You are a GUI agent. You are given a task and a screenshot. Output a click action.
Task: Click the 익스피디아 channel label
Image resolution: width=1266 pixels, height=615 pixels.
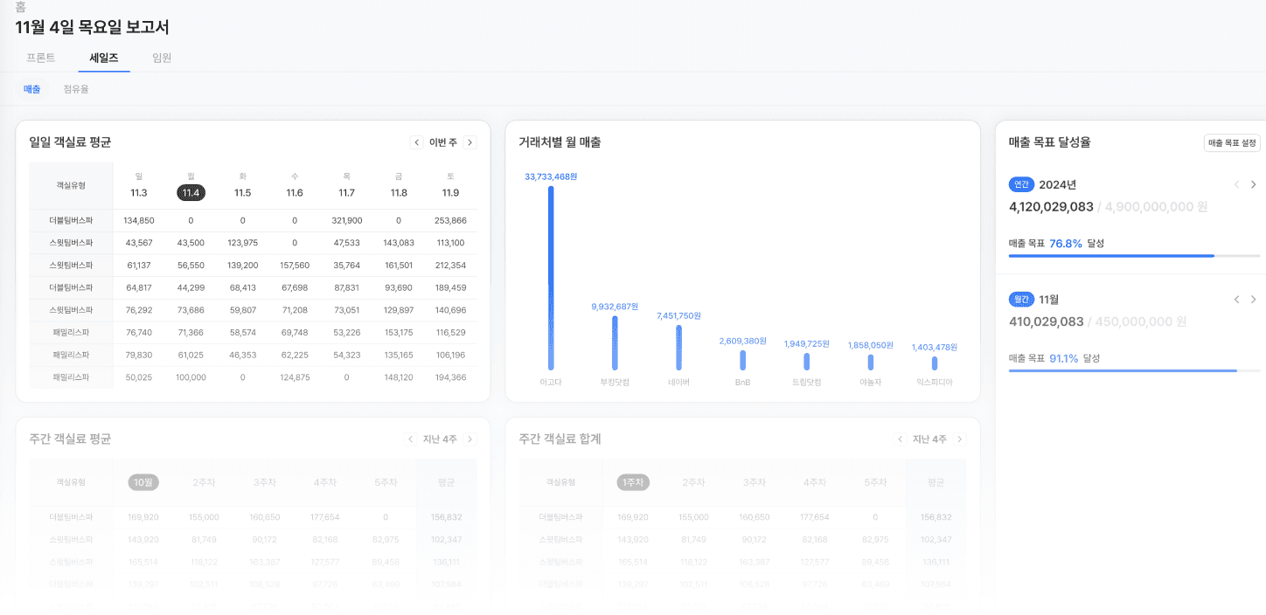coord(935,383)
